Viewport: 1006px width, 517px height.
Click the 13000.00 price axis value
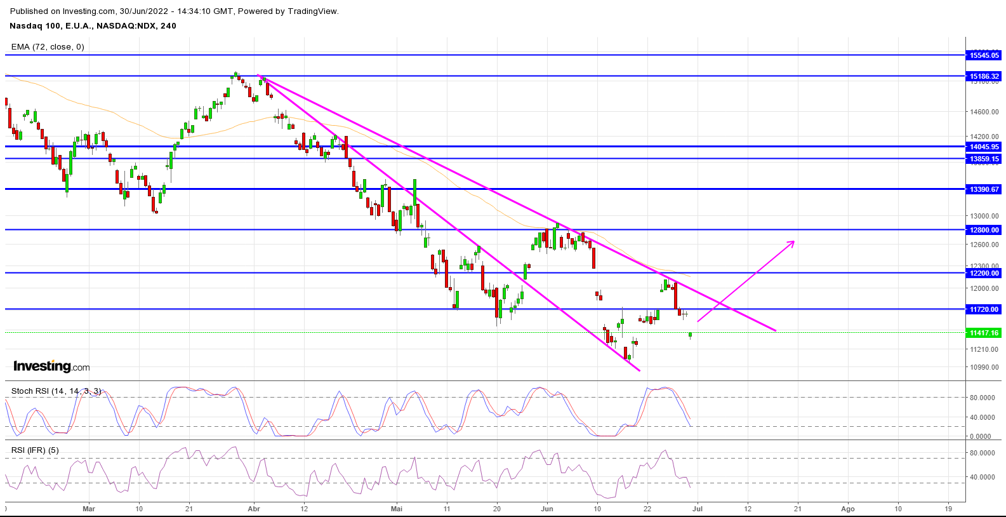(984, 216)
